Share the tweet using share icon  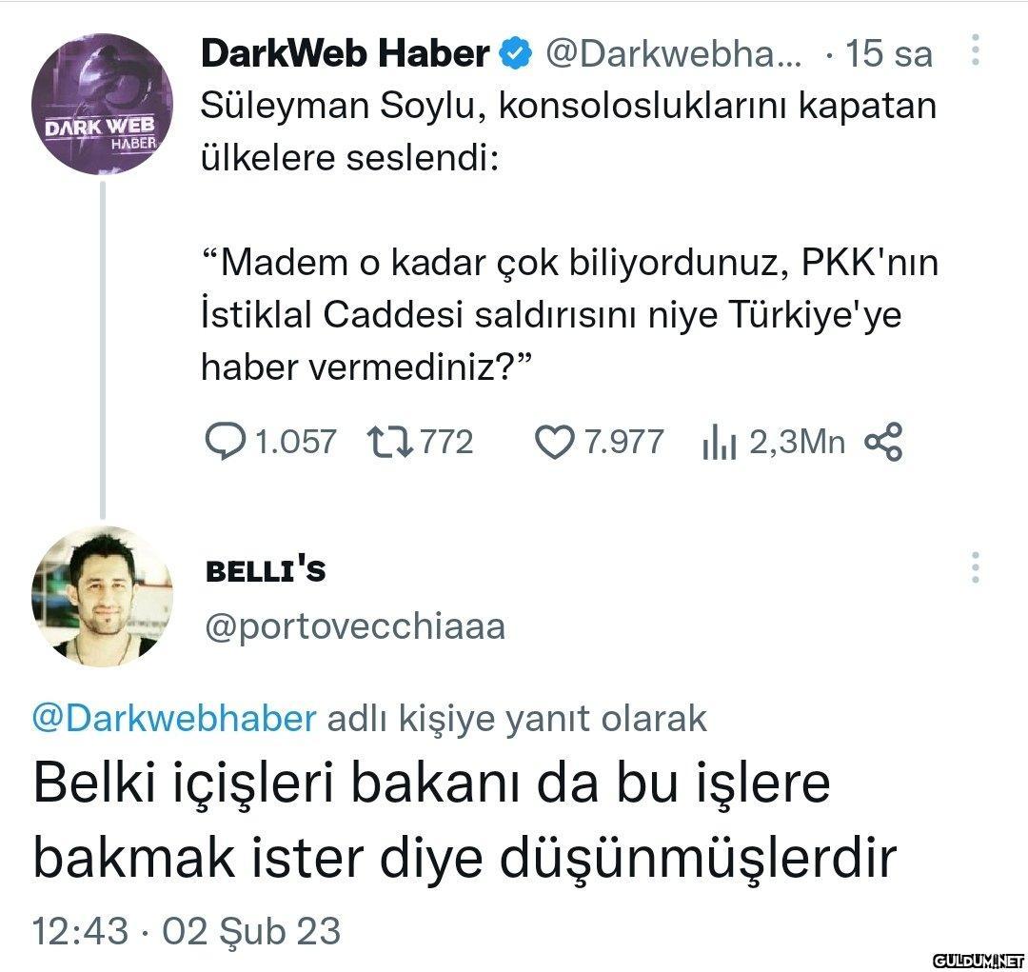(x=883, y=442)
